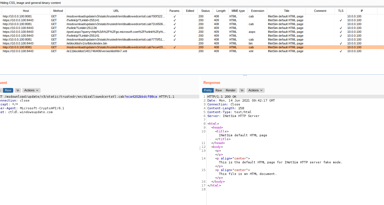Click the Comment column header

320,11
